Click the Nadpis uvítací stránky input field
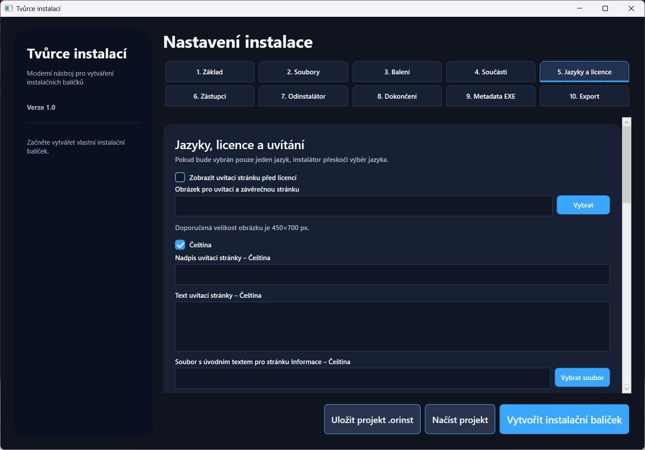Image resolution: width=645 pixels, height=450 pixels. point(393,274)
